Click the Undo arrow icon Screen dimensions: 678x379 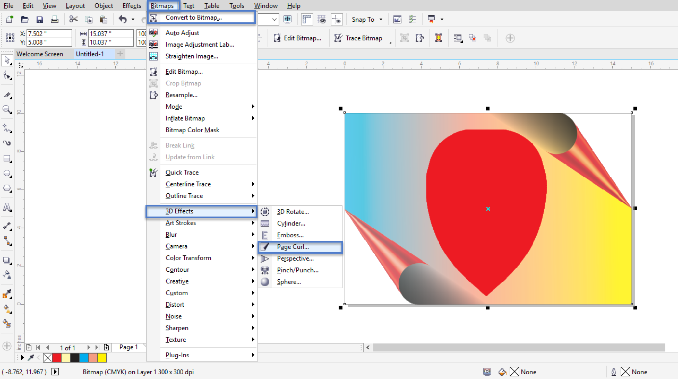[124, 19]
